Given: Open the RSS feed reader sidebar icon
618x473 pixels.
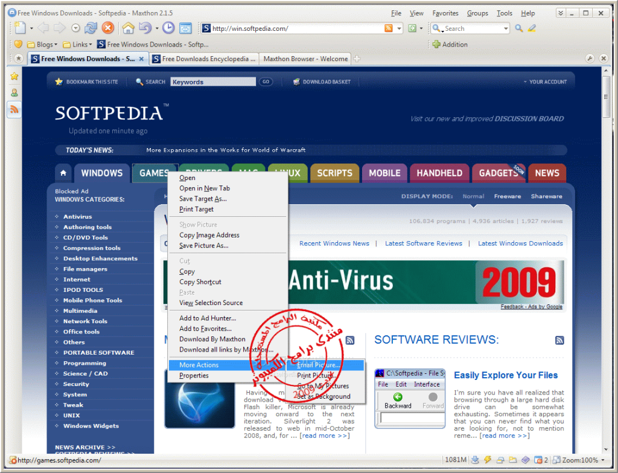Looking at the screenshot, I should click(14, 109).
